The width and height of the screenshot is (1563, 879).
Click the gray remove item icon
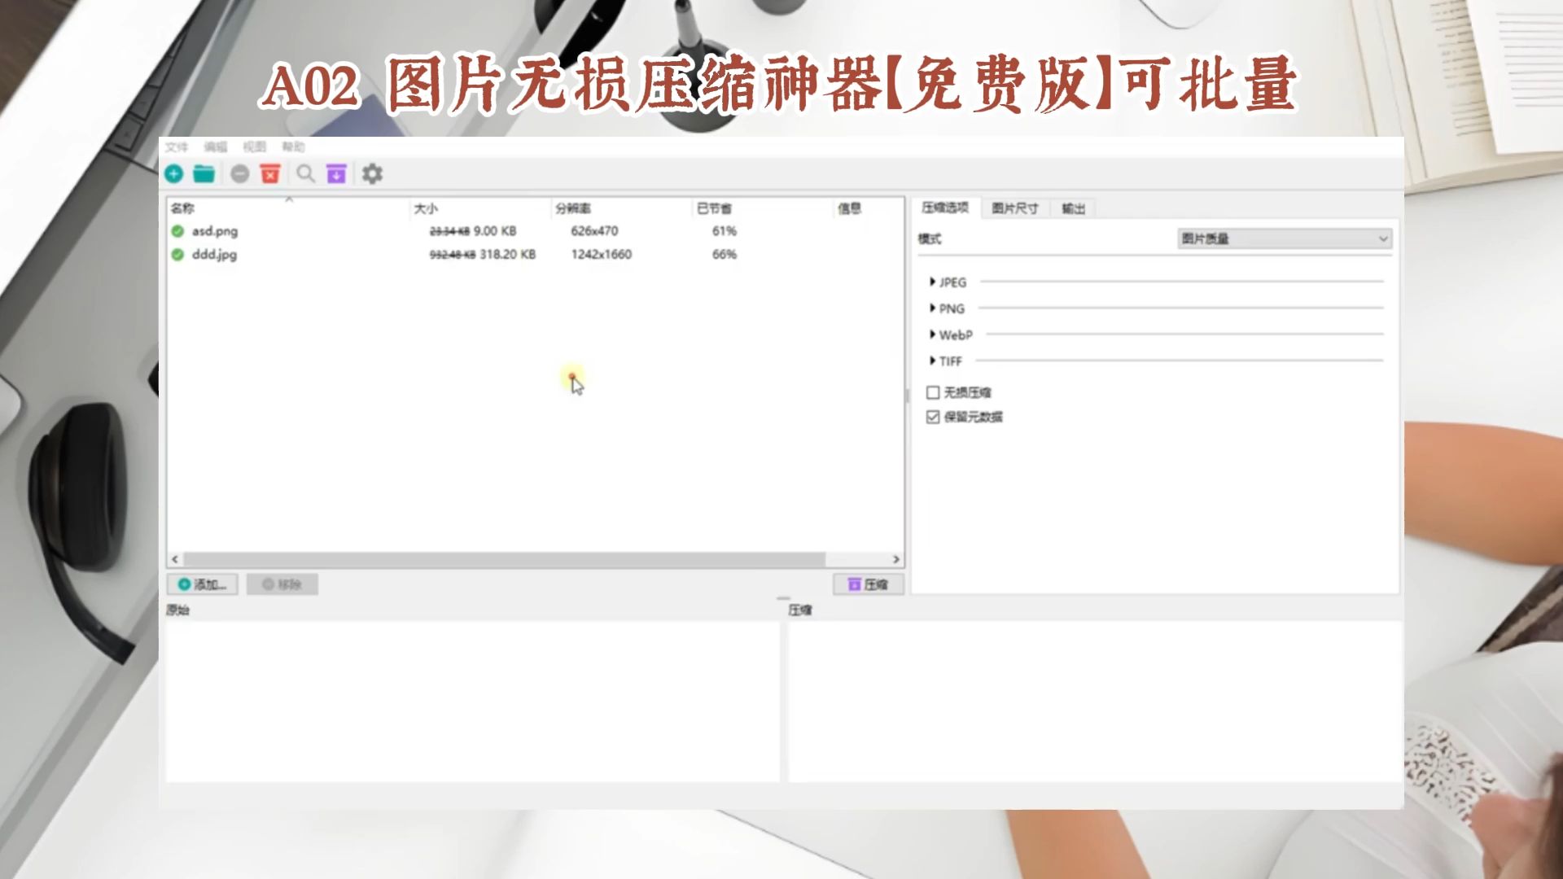tap(239, 173)
